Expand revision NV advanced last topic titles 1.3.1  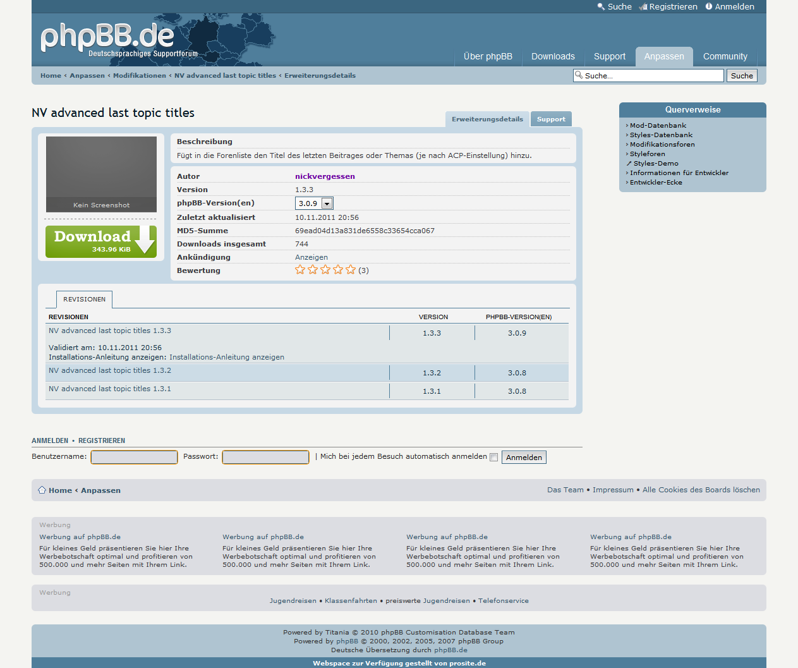point(110,389)
